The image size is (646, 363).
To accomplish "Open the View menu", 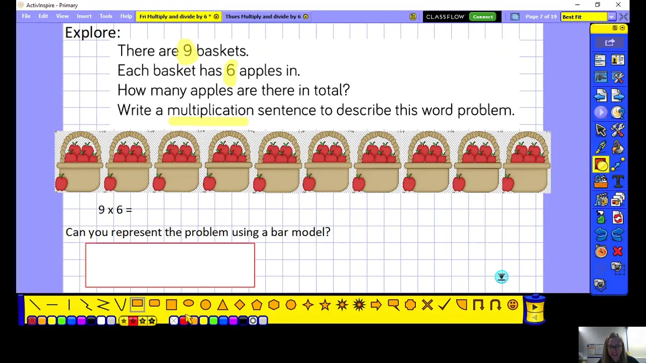I will (x=62, y=17).
